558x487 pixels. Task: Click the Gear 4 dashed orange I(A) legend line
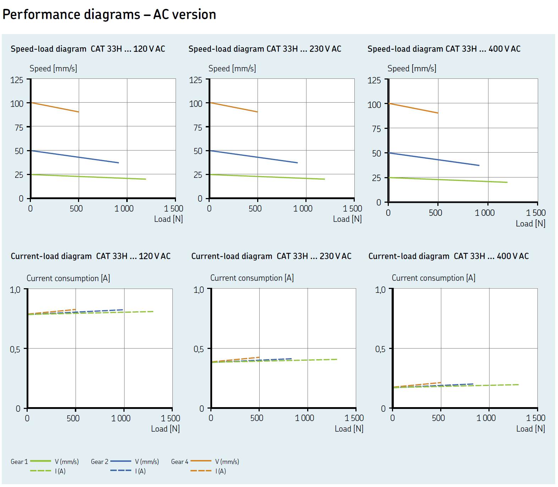tap(201, 471)
